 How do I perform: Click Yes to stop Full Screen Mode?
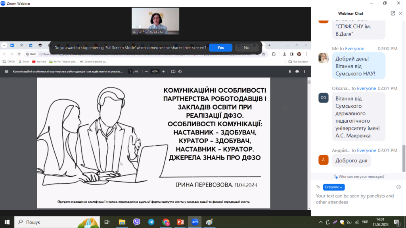220,47
